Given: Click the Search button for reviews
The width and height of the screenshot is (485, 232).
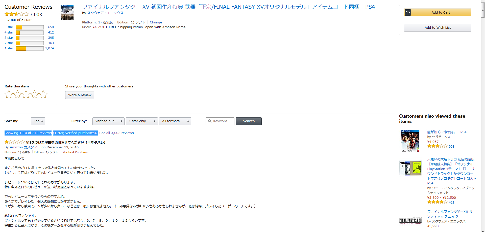Looking at the screenshot, I should 249,121.
